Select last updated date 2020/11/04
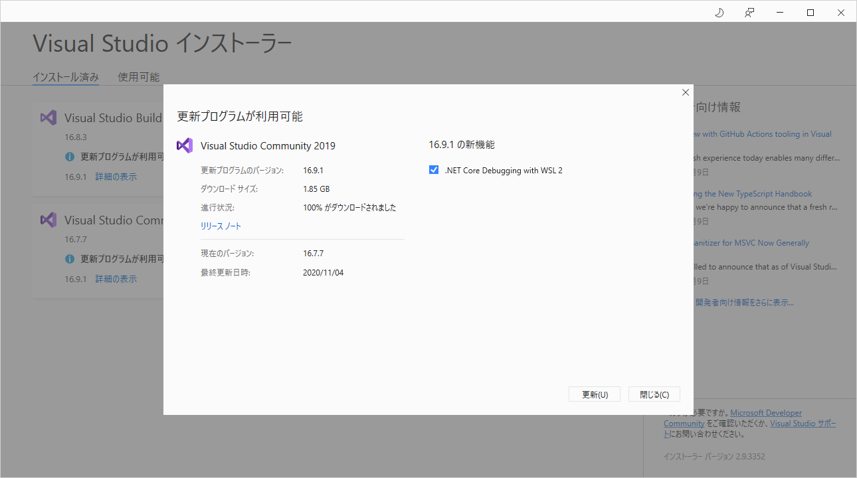857x478 pixels. pyautogui.click(x=323, y=273)
